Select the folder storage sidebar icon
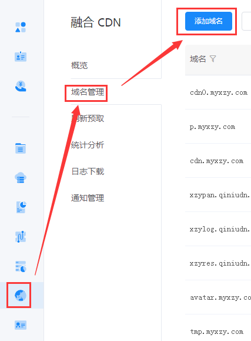The width and height of the screenshot is (251, 341). click(21, 148)
